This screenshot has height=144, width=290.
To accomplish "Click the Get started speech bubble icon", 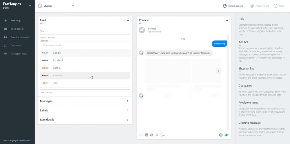I will coord(6,45).
